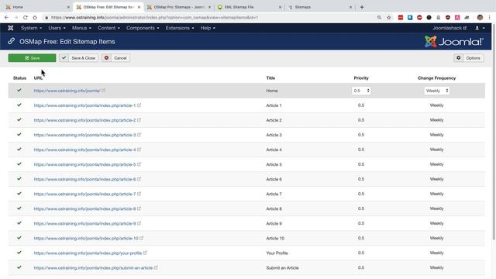Open Article 2 URL external link icon

139,120
